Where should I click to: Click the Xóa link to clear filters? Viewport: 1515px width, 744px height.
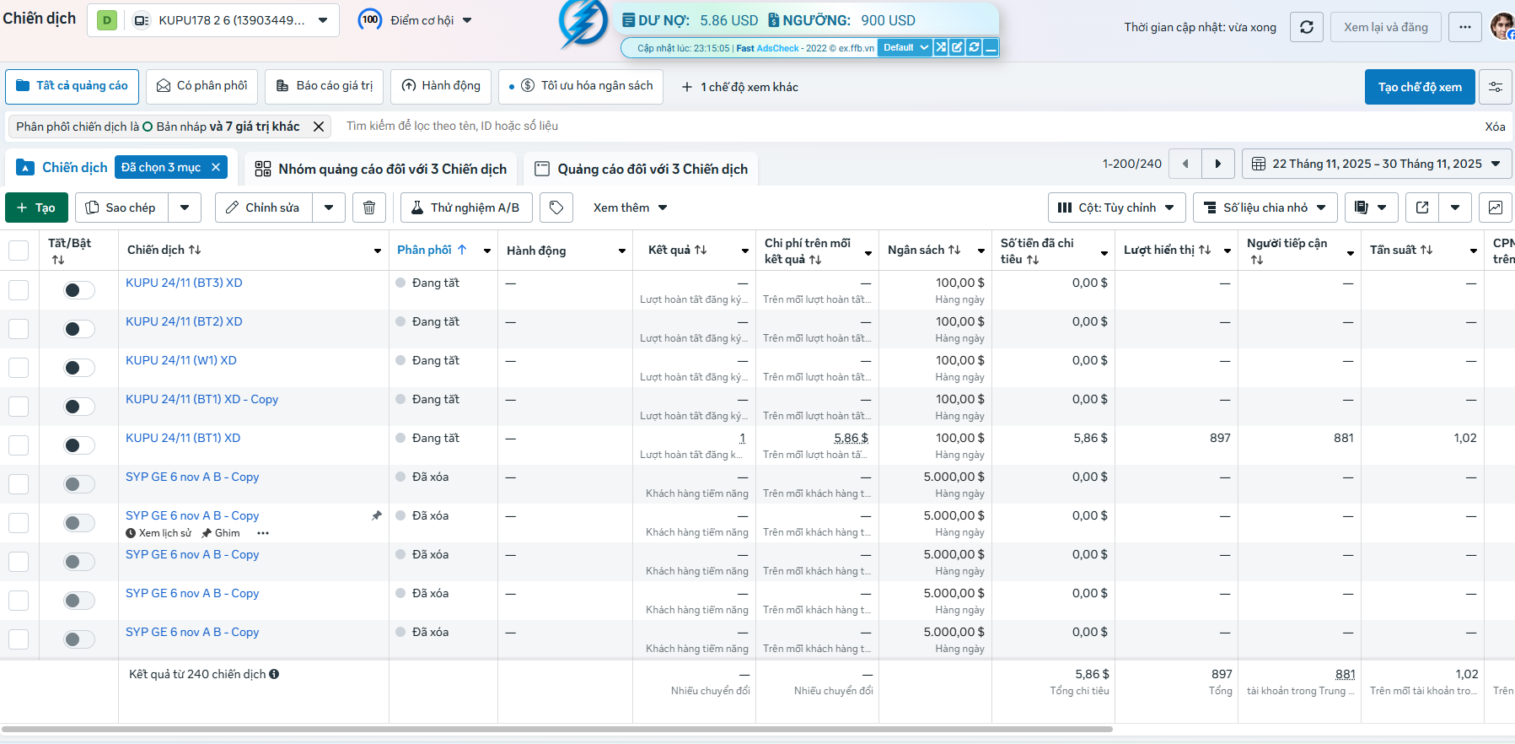click(1495, 127)
